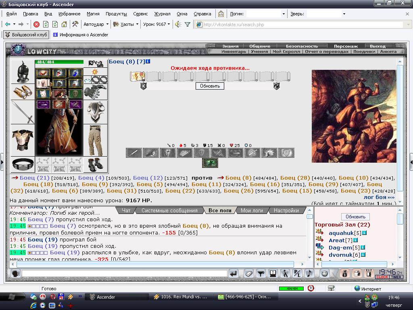The width and height of the screenshot is (413, 310).
Task: Open the address bar URL dropdown arrow
Action: (408, 25)
